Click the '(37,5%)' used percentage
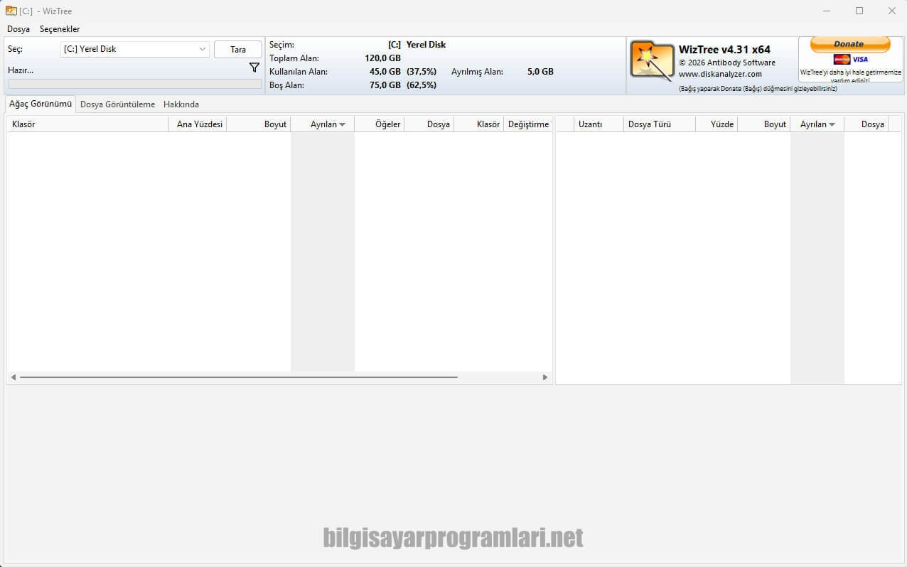Viewport: 907px width, 567px height. pyautogui.click(x=422, y=72)
